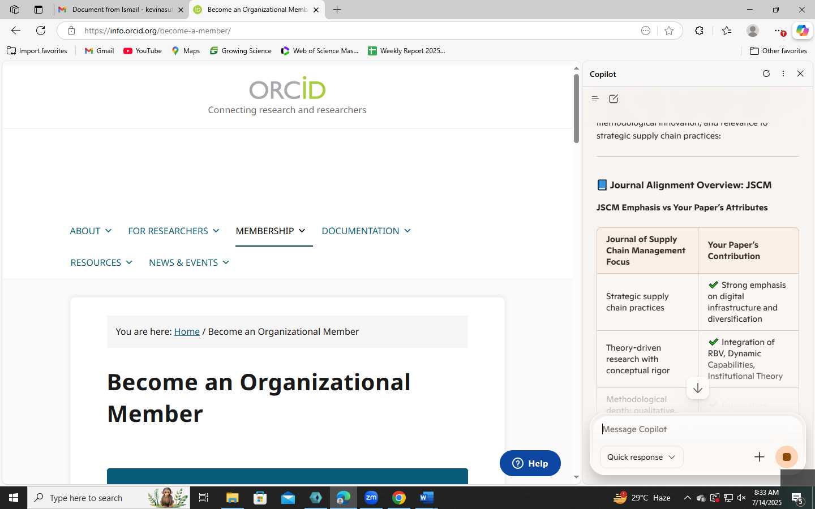Click Import favorites
This screenshot has height=509, width=815.
click(37, 51)
